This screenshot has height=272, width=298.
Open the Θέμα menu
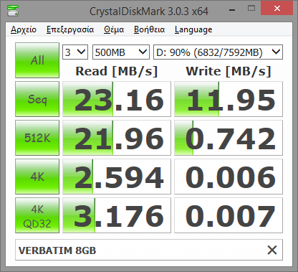(x=114, y=29)
